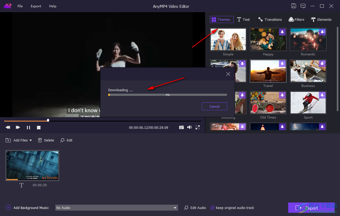Click the themes panel vertical scrollbar

pyautogui.click(x=337, y=69)
